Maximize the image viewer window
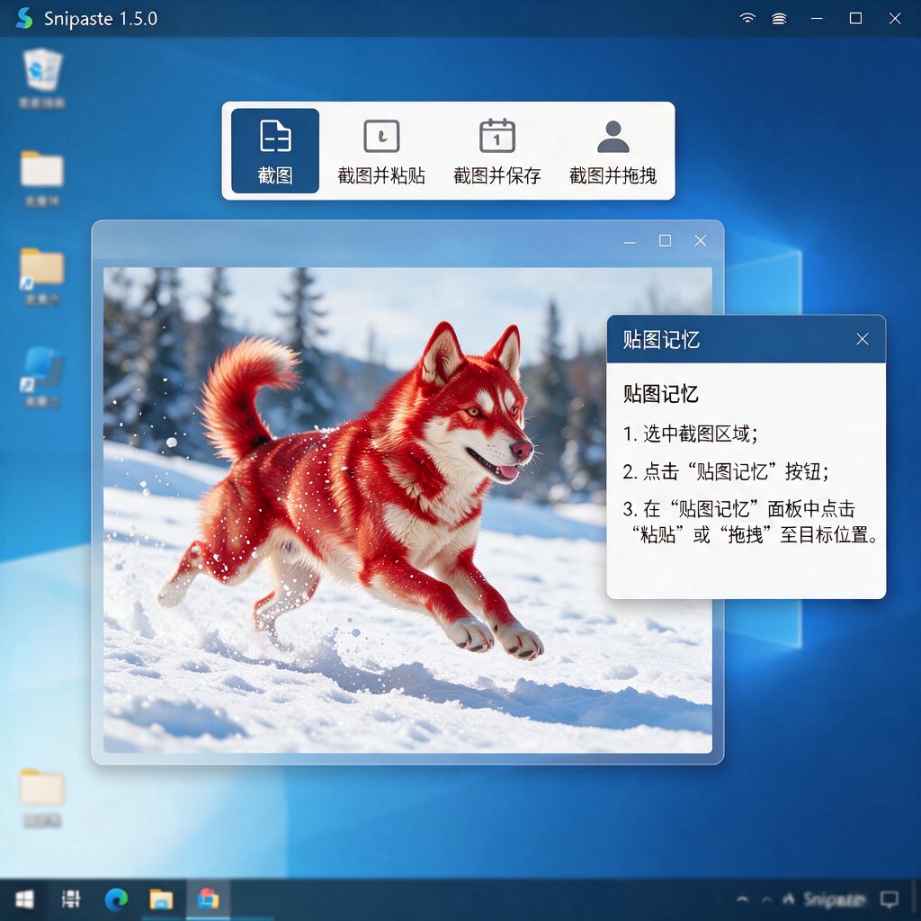The height and width of the screenshot is (921, 921). coord(665,241)
